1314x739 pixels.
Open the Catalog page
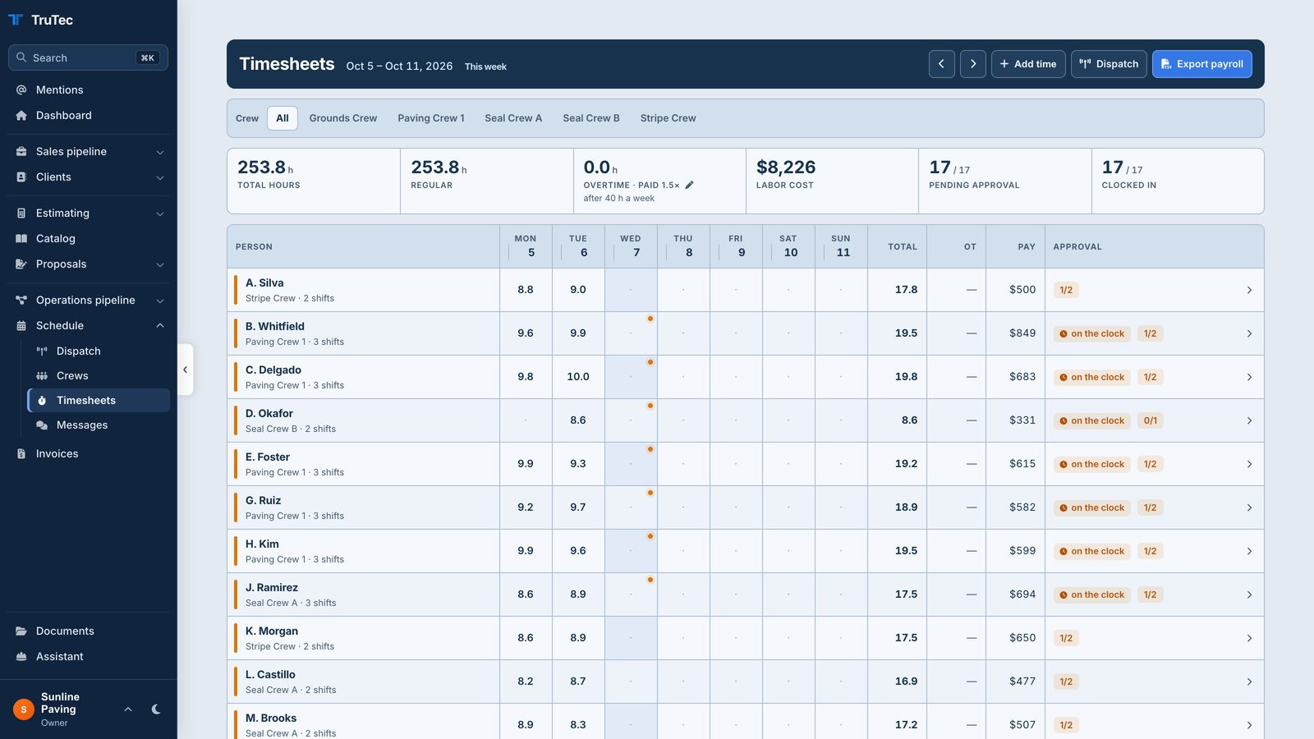click(88, 238)
